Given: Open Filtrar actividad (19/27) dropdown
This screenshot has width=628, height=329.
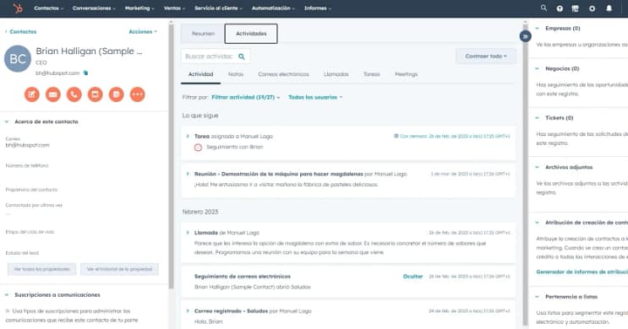Looking at the screenshot, I should click(245, 97).
